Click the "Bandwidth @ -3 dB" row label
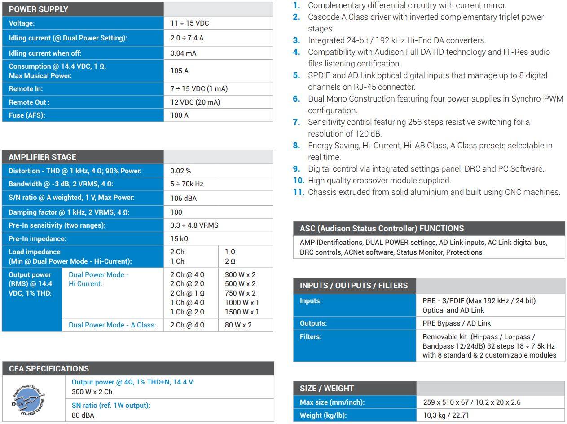Image resolution: width=567 pixels, height=424 pixels. 61,184
